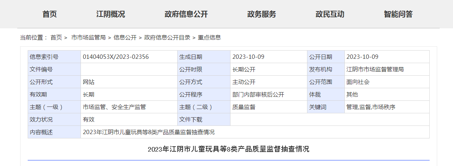Click the bold article title below the table

[x=228, y=149]
